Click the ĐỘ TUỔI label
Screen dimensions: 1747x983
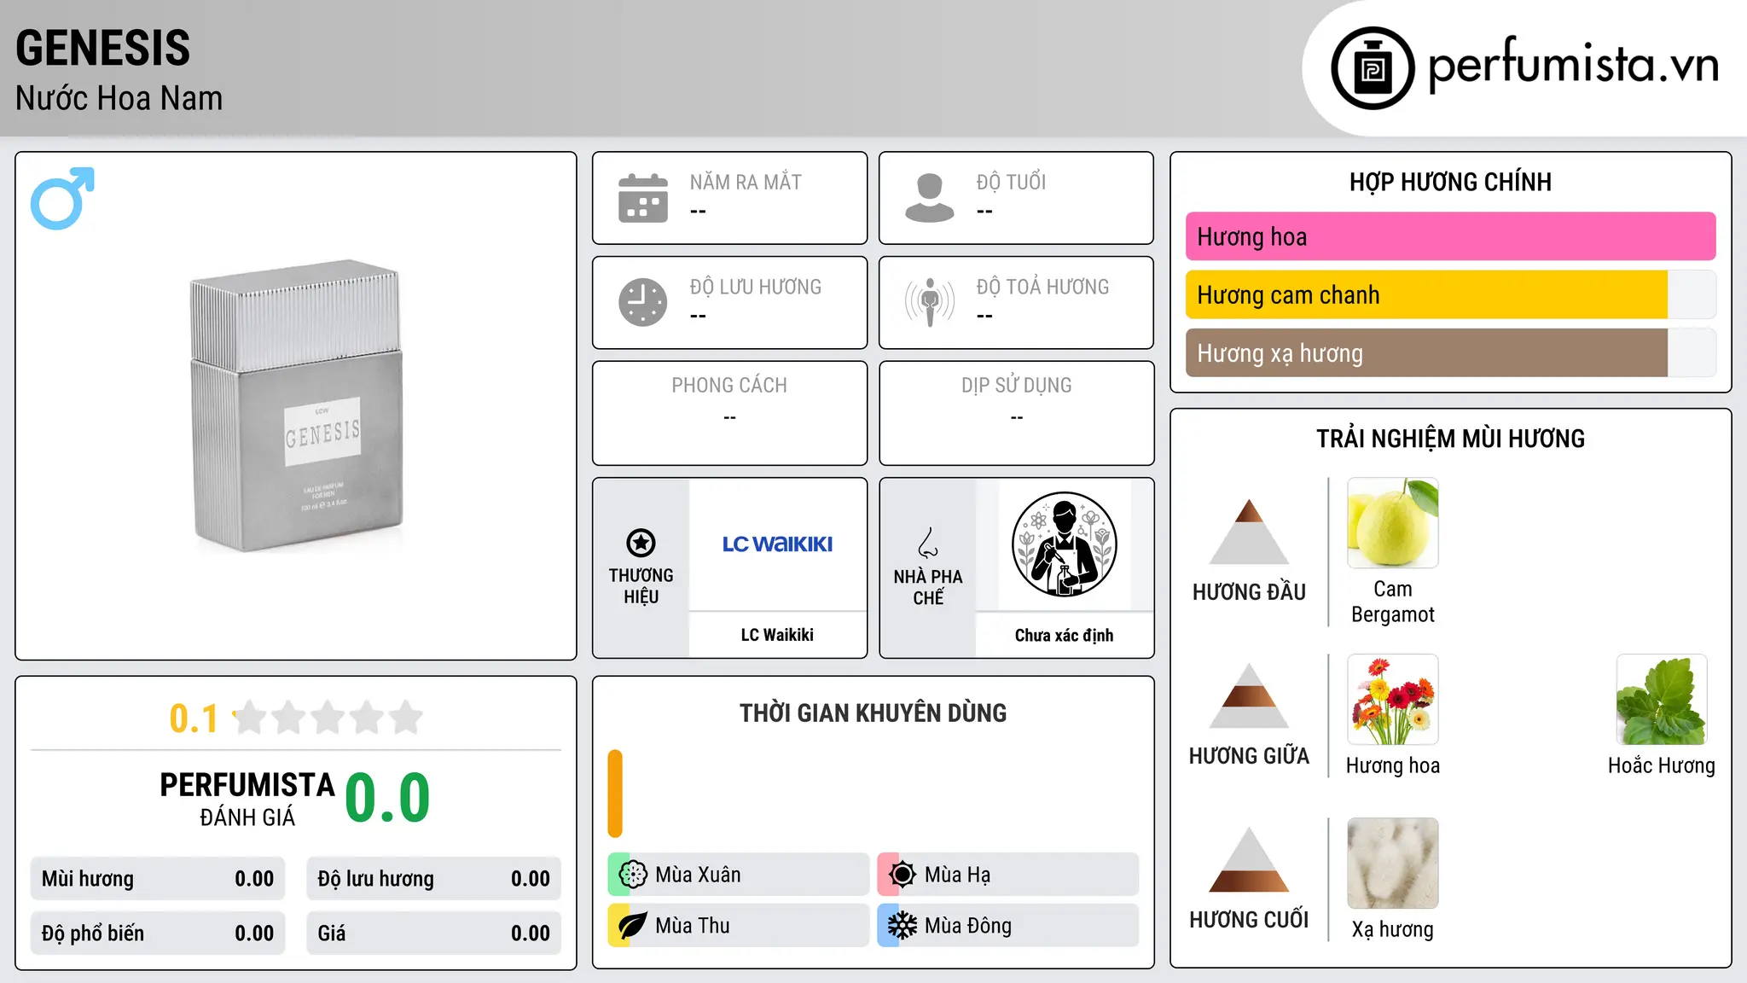point(1011,182)
